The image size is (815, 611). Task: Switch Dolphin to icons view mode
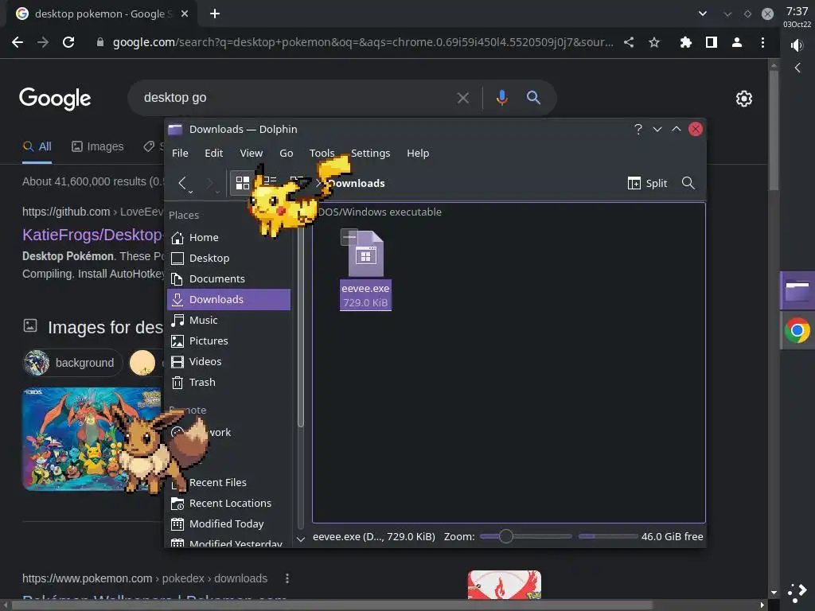click(x=242, y=183)
